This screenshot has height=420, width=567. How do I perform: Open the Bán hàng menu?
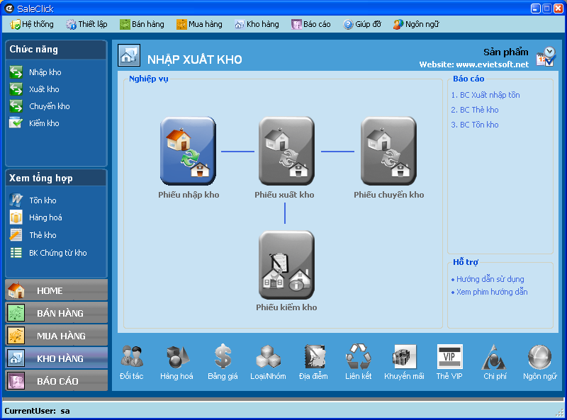pos(142,24)
